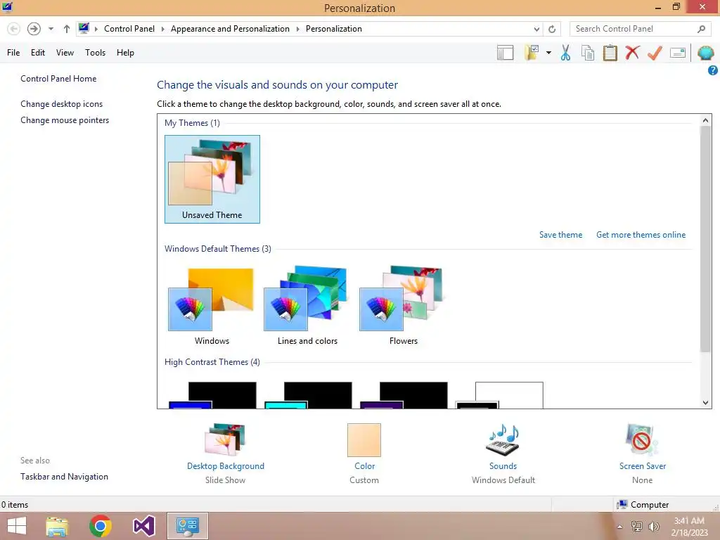Viewport: 720px width, 540px height.
Task: Open Change mouse pointers link
Action: click(x=65, y=120)
